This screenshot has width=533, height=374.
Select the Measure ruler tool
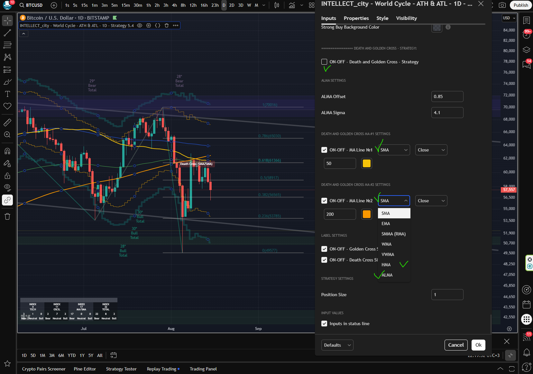(x=7, y=123)
